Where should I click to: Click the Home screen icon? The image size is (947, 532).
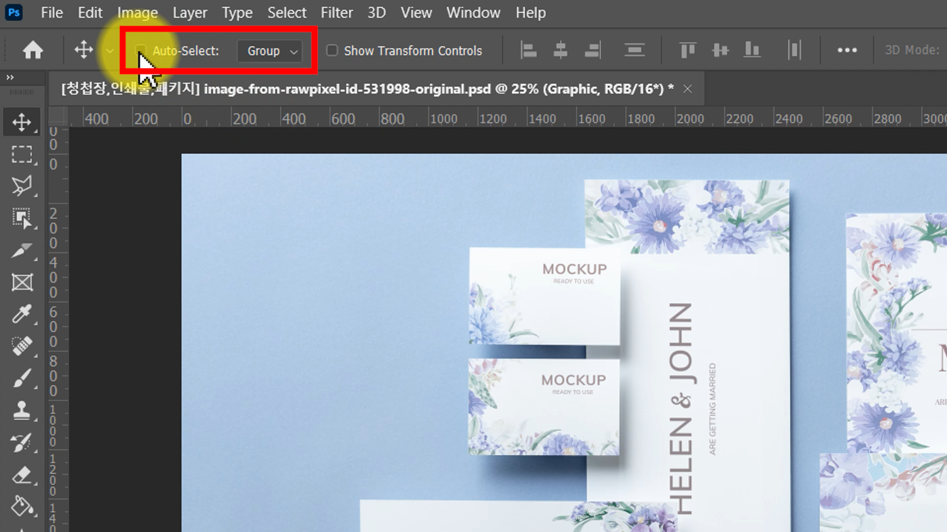pos(33,50)
